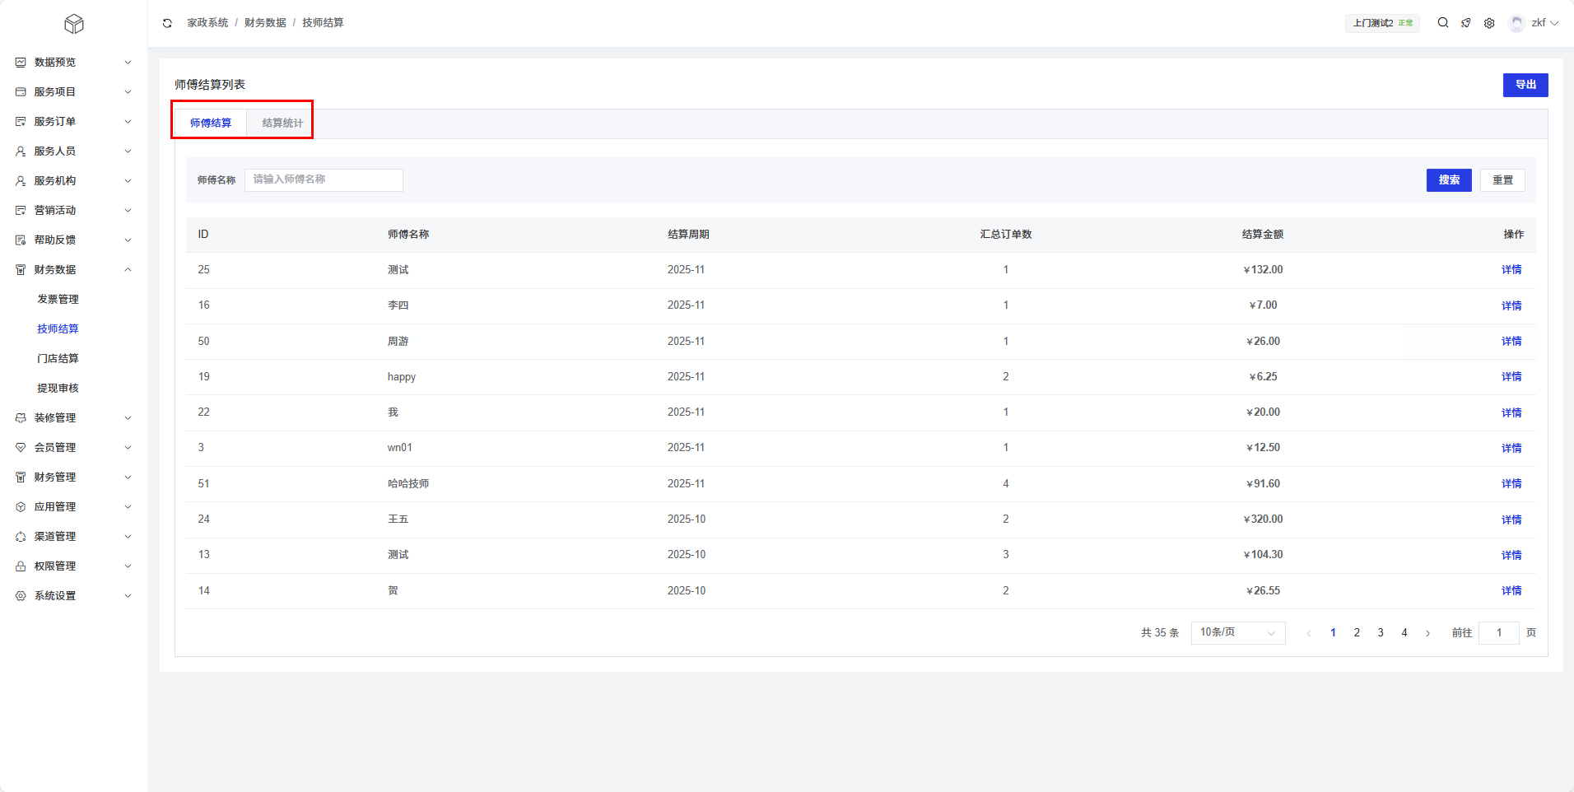Expand the 会员管理 menu chevron
This screenshot has width=1574, height=792.
128,448
